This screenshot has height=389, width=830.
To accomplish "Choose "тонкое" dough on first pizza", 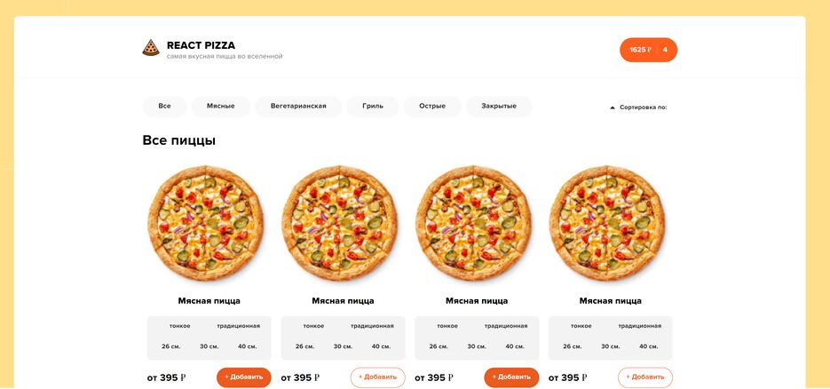I will click(178, 326).
